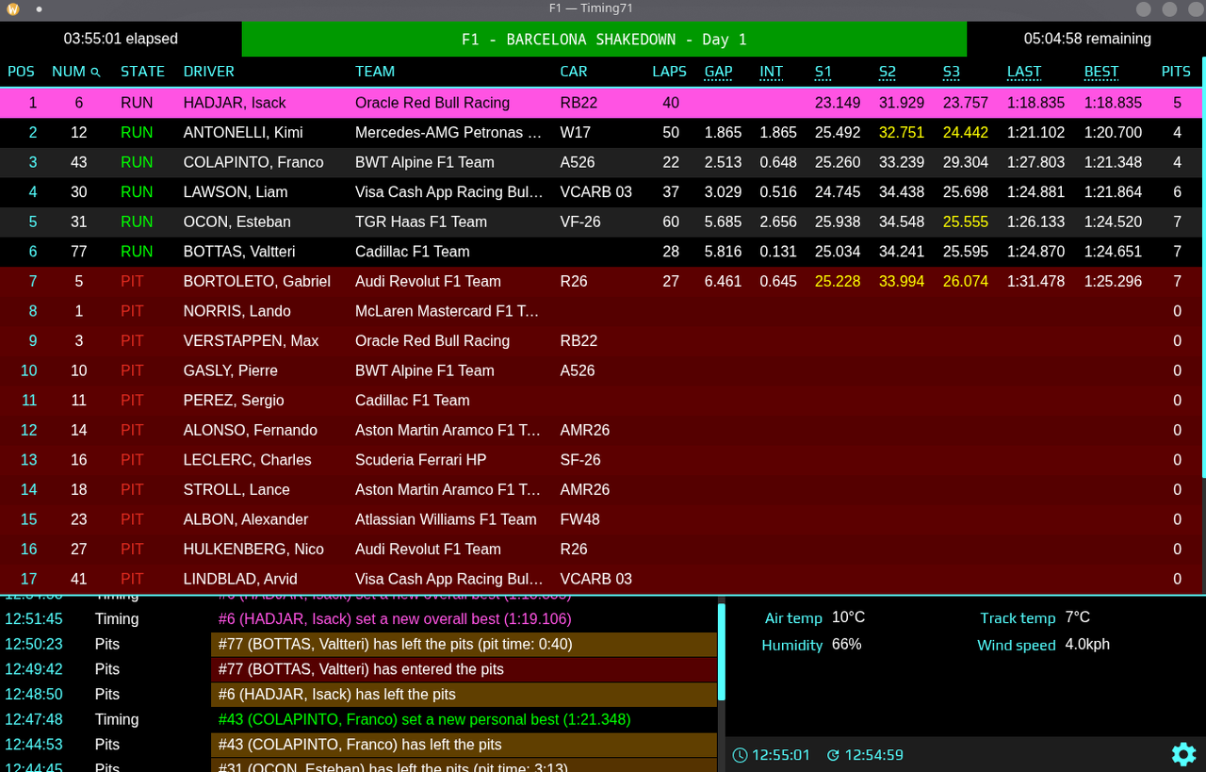Click the PITS column header

1177,72
